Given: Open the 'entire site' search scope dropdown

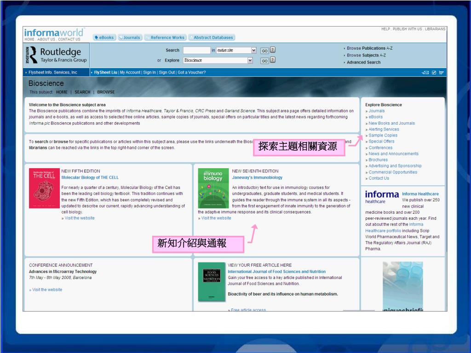Looking at the screenshot, I should click(x=236, y=50).
